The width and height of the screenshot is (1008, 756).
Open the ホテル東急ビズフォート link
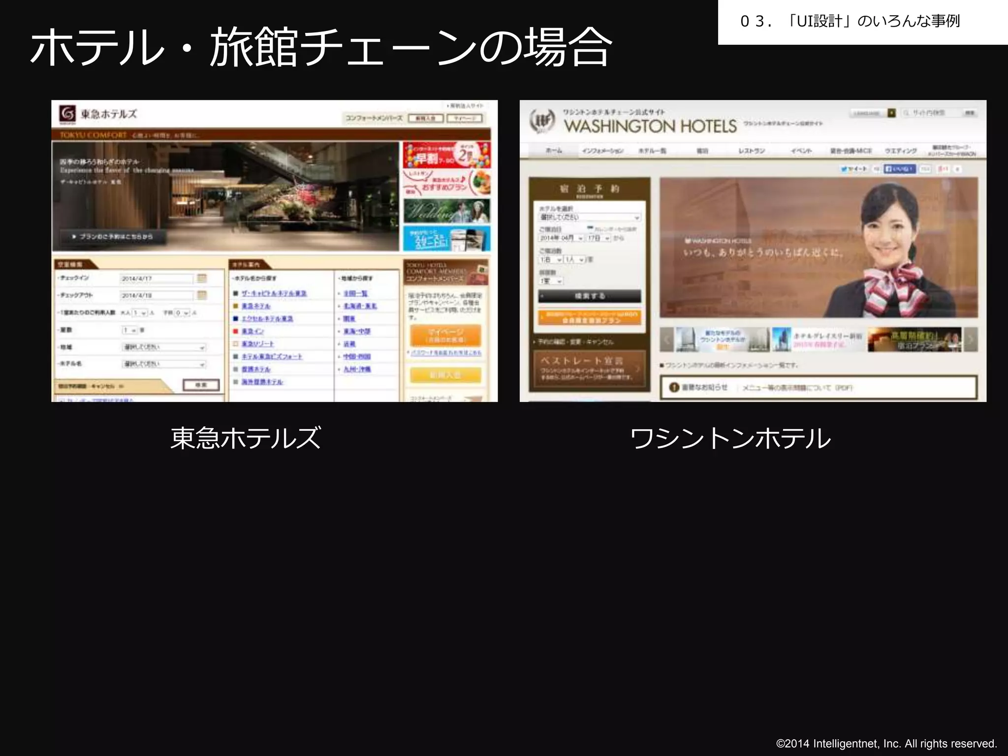click(272, 357)
